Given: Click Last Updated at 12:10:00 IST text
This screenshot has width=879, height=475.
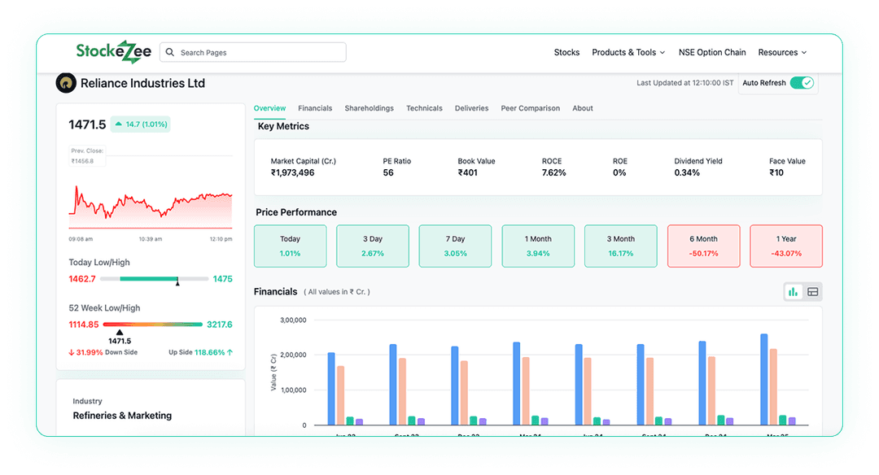Looking at the screenshot, I should 685,83.
